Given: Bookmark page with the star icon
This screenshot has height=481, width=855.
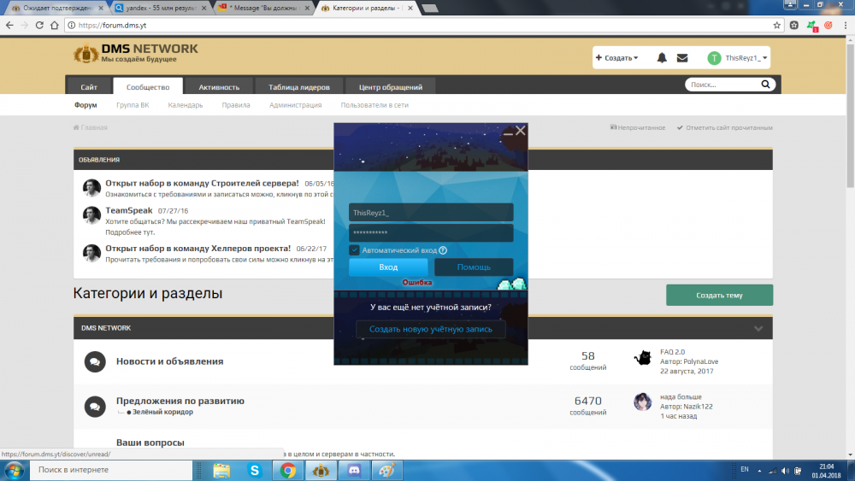Looking at the screenshot, I should click(777, 26).
